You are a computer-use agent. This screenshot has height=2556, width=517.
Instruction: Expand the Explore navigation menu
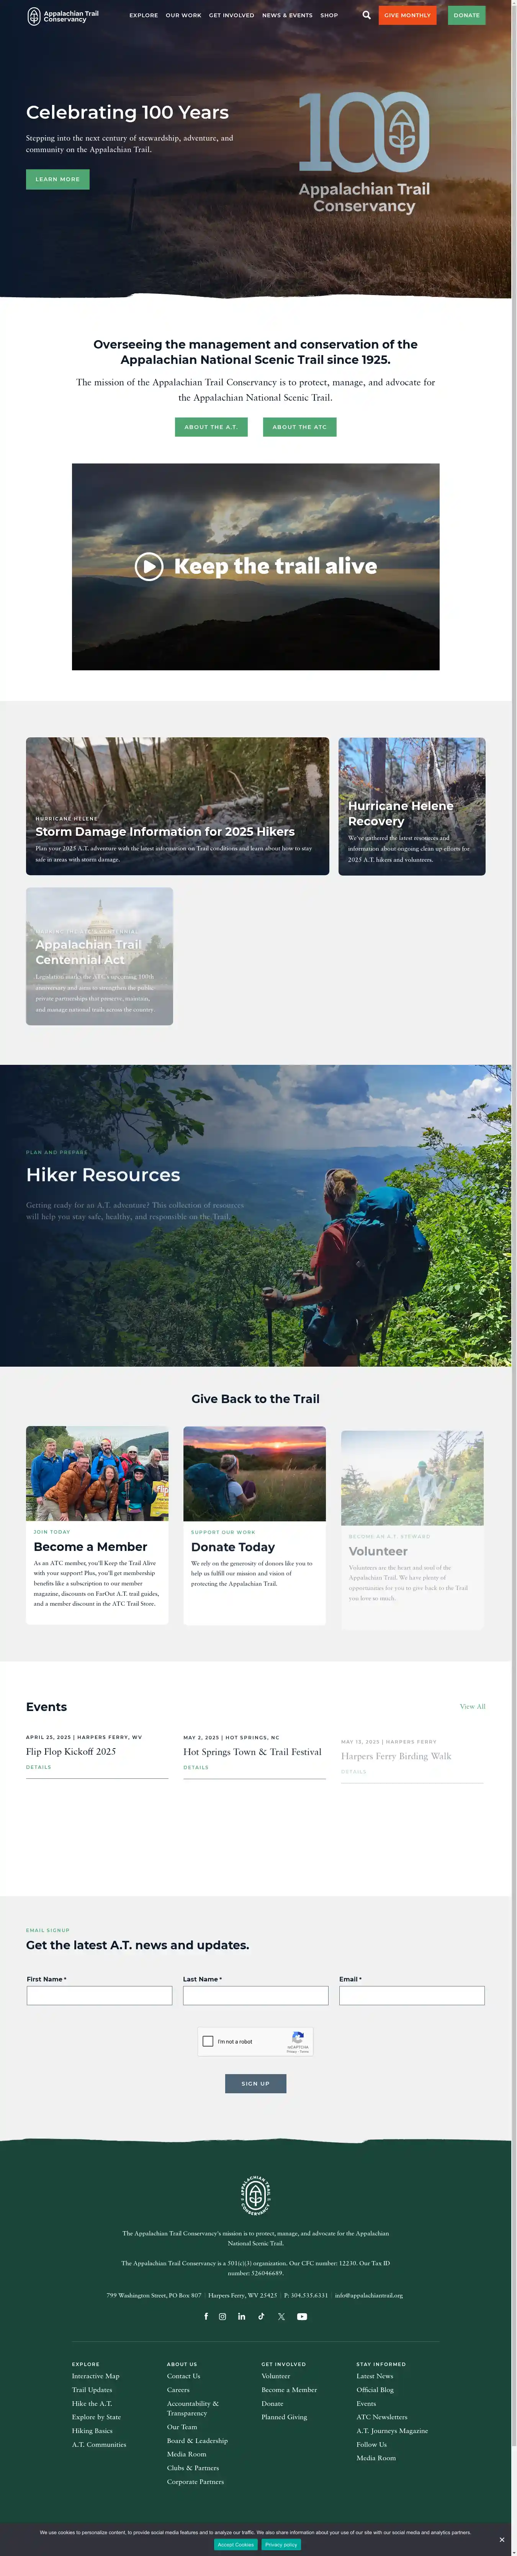pos(144,16)
